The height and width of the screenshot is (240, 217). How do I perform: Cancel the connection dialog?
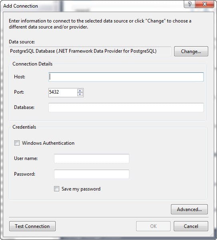point(191,226)
